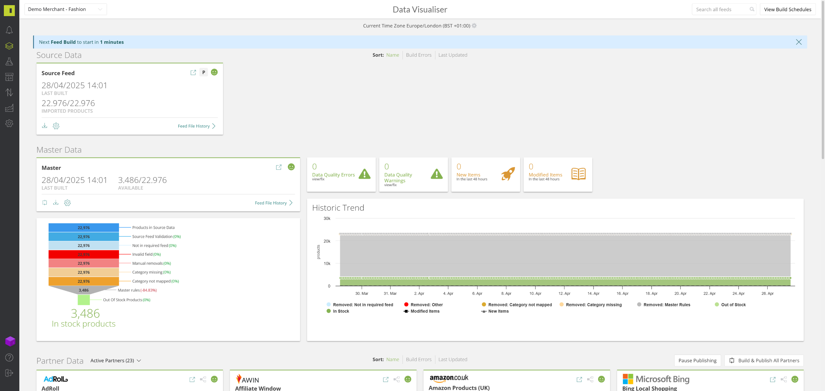The width and height of the screenshot is (825, 391).
Task: Expand the Active Partners (23) dropdown
Action: tap(116, 360)
